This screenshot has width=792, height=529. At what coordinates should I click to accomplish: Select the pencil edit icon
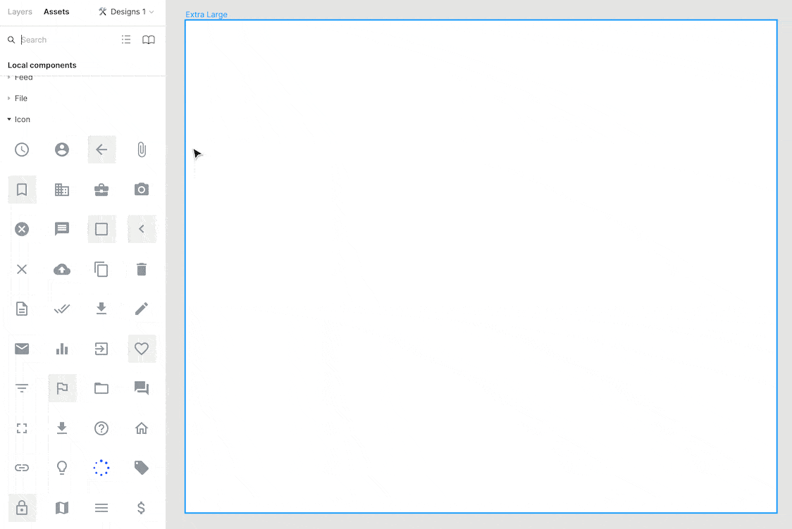(x=142, y=309)
